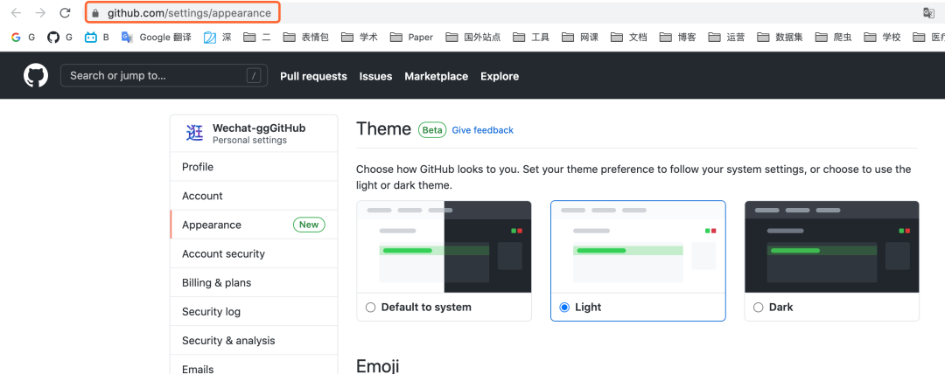Click the Dark theme preview image
945x374 pixels.
832,247
